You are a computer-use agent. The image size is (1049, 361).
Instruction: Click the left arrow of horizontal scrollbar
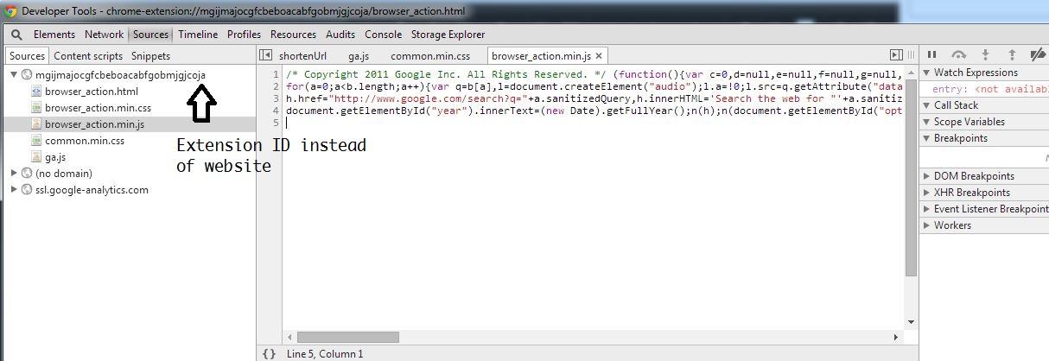pos(290,337)
